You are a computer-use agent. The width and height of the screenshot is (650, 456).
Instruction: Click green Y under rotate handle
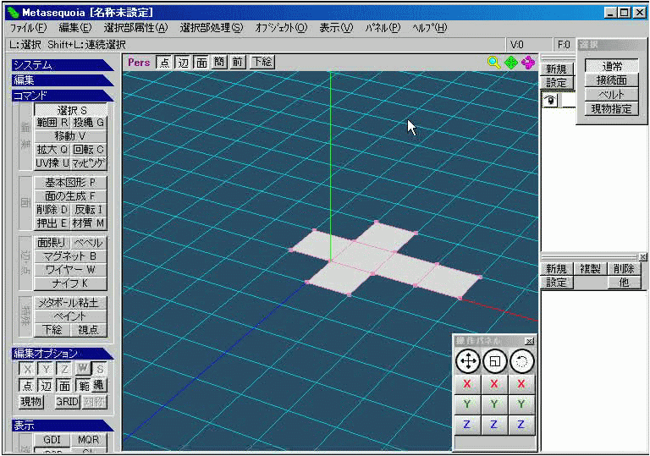[521, 404]
